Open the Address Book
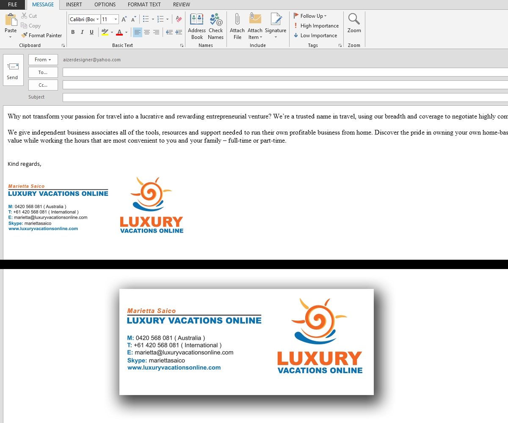The width and height of the screenshot is (508, 423). 197,26
